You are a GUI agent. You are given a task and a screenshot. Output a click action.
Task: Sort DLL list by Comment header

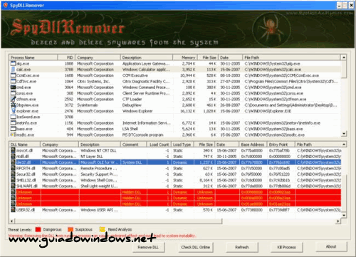(134, 145)
